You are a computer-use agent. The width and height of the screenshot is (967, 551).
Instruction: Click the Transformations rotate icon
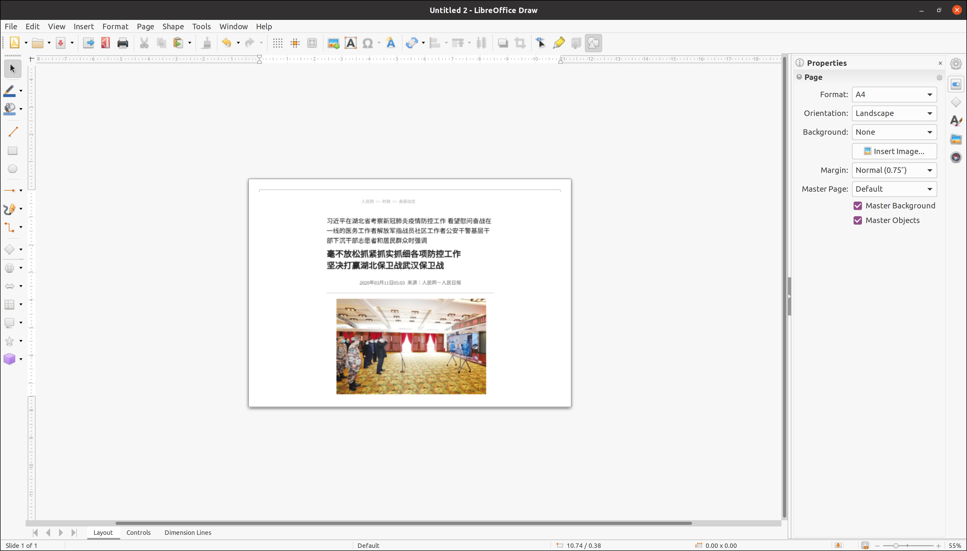click(x=412, y=43)
